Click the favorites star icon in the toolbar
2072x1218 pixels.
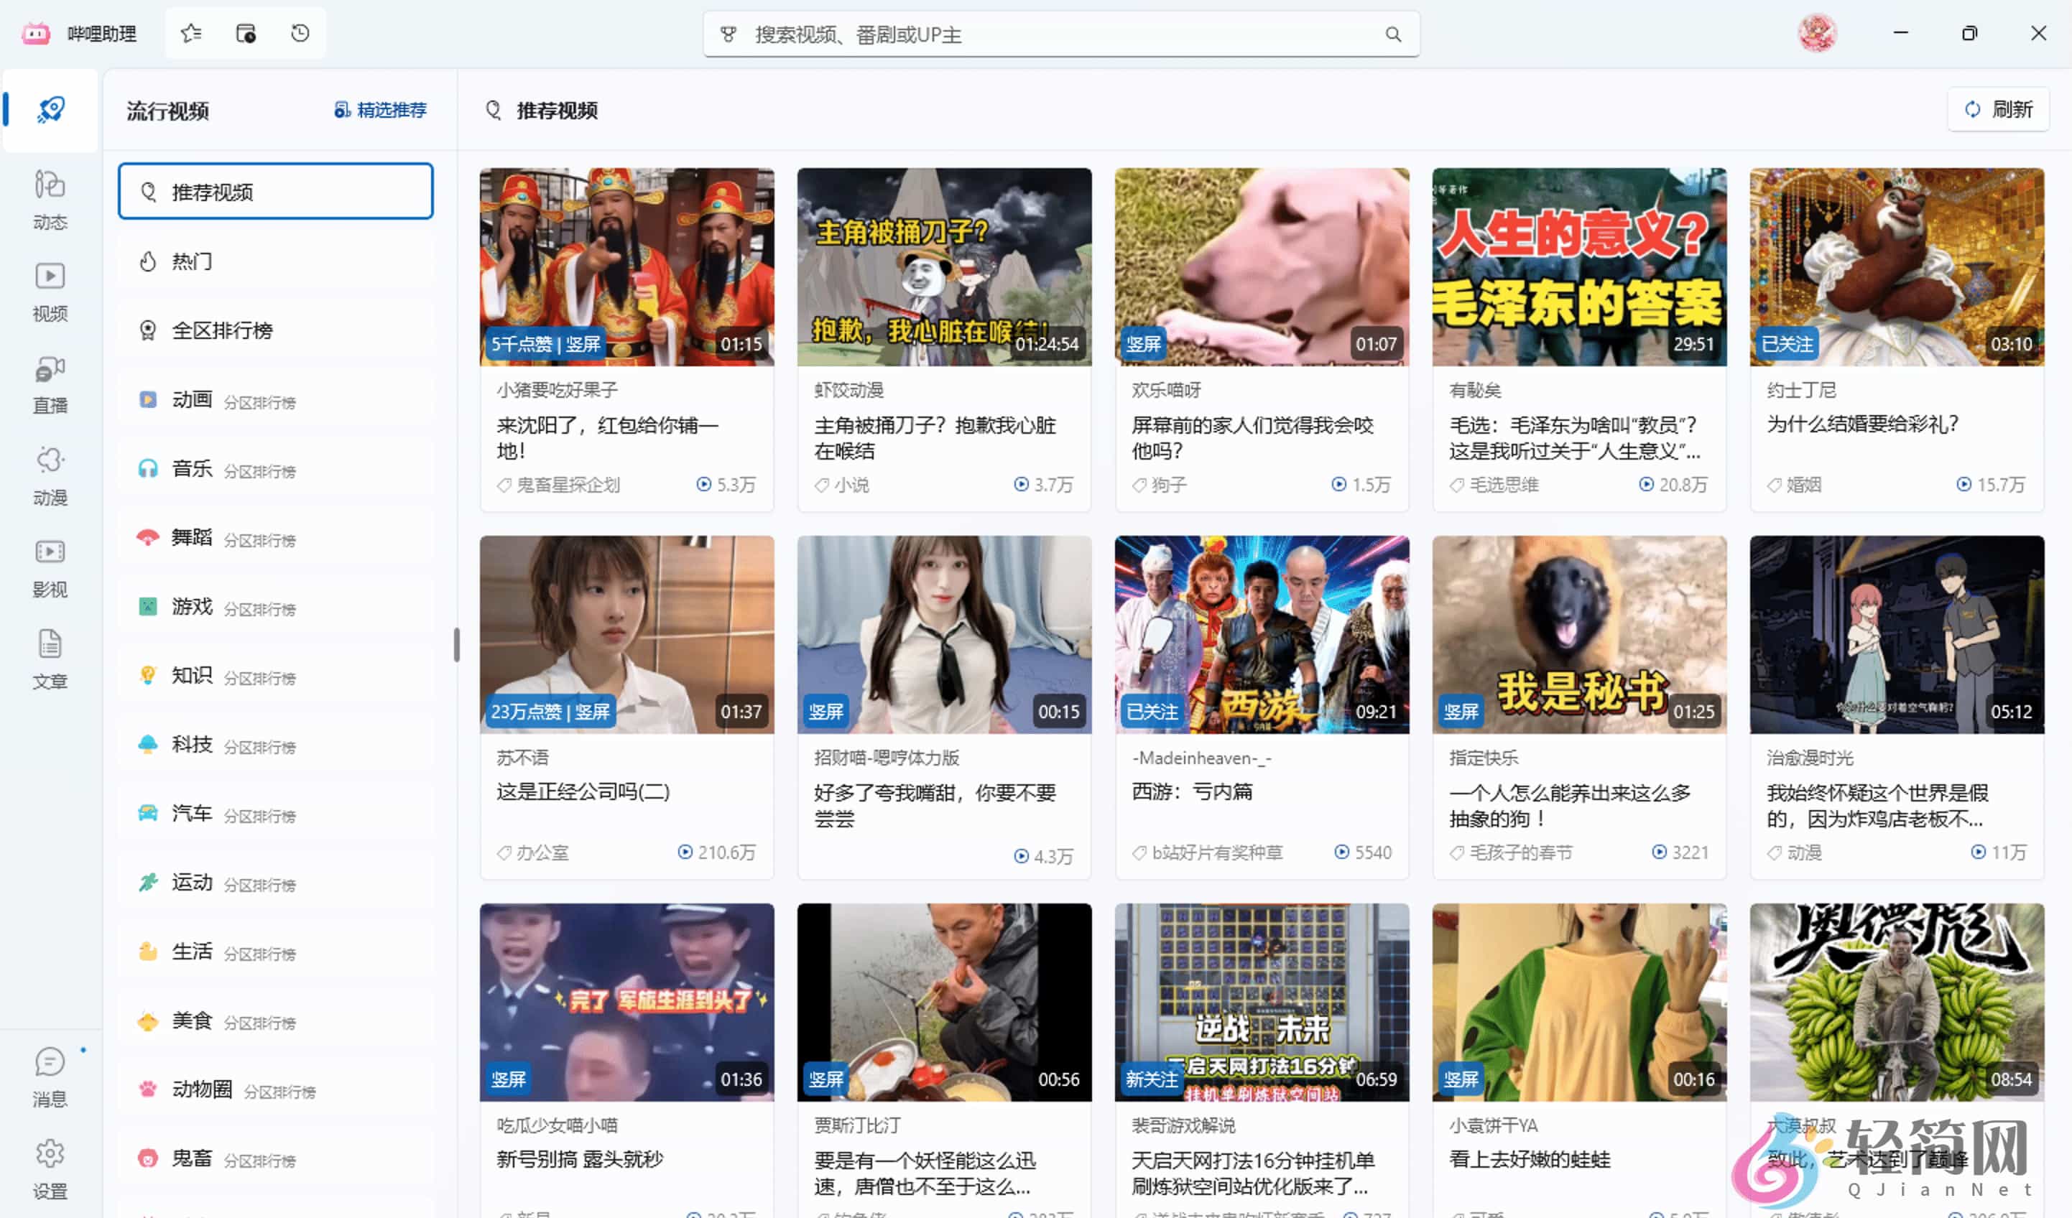pyautogui.click(x=191, y=33)
